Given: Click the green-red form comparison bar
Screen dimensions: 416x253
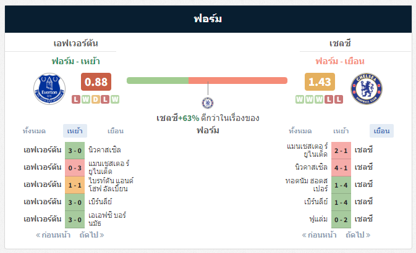Looking at the screenshot, I should pyautogui.click(x=207, y=81).
